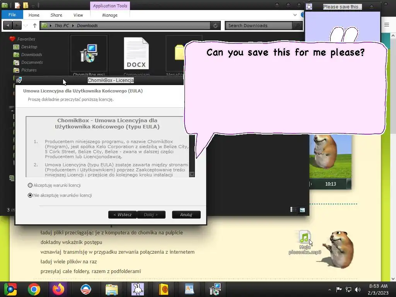Click the Dalej next button
This screenshot has width=396, height=297.
(151, 215)
